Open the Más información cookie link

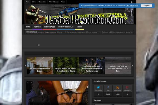coord(132,6)
